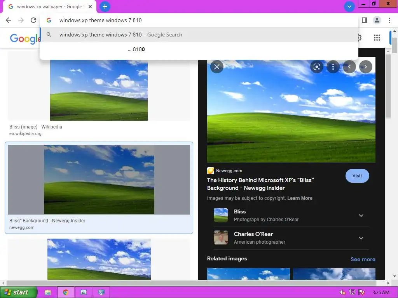
Task: Click newegg.com source text under result
Action: tap(22, 227)
